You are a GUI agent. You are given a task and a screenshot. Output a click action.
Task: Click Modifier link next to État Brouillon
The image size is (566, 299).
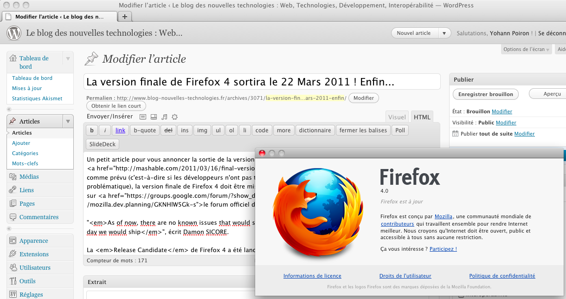pyautogui.click(x=502, y=111)
